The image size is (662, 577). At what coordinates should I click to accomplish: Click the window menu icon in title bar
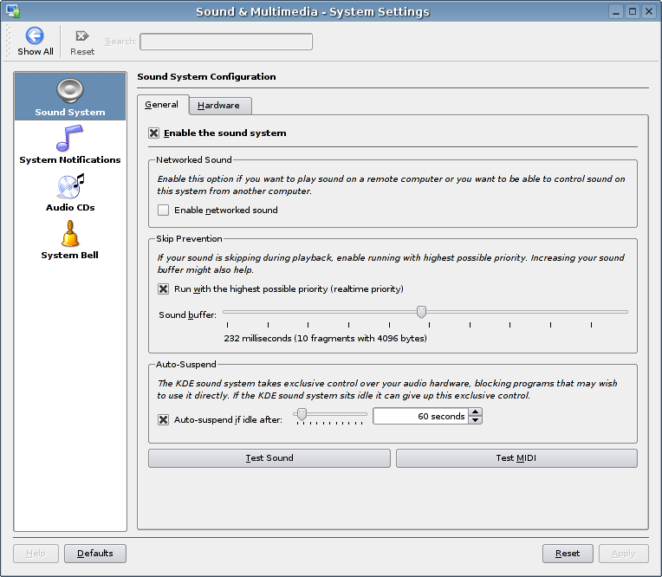(x=12, y=11)
